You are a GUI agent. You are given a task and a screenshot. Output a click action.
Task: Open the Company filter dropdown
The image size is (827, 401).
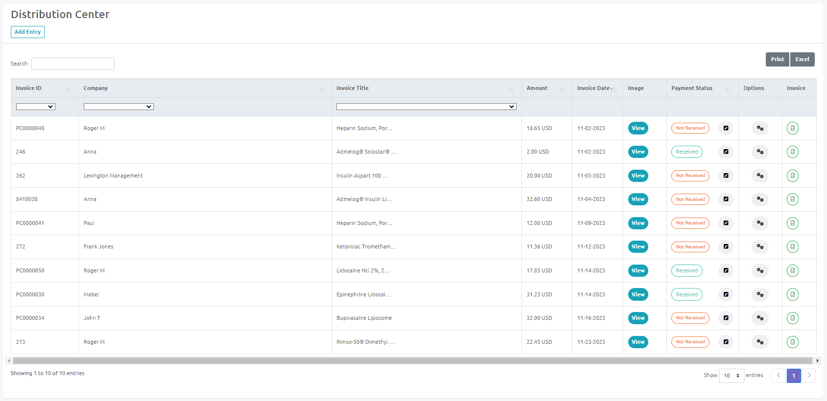pos(118,107)
